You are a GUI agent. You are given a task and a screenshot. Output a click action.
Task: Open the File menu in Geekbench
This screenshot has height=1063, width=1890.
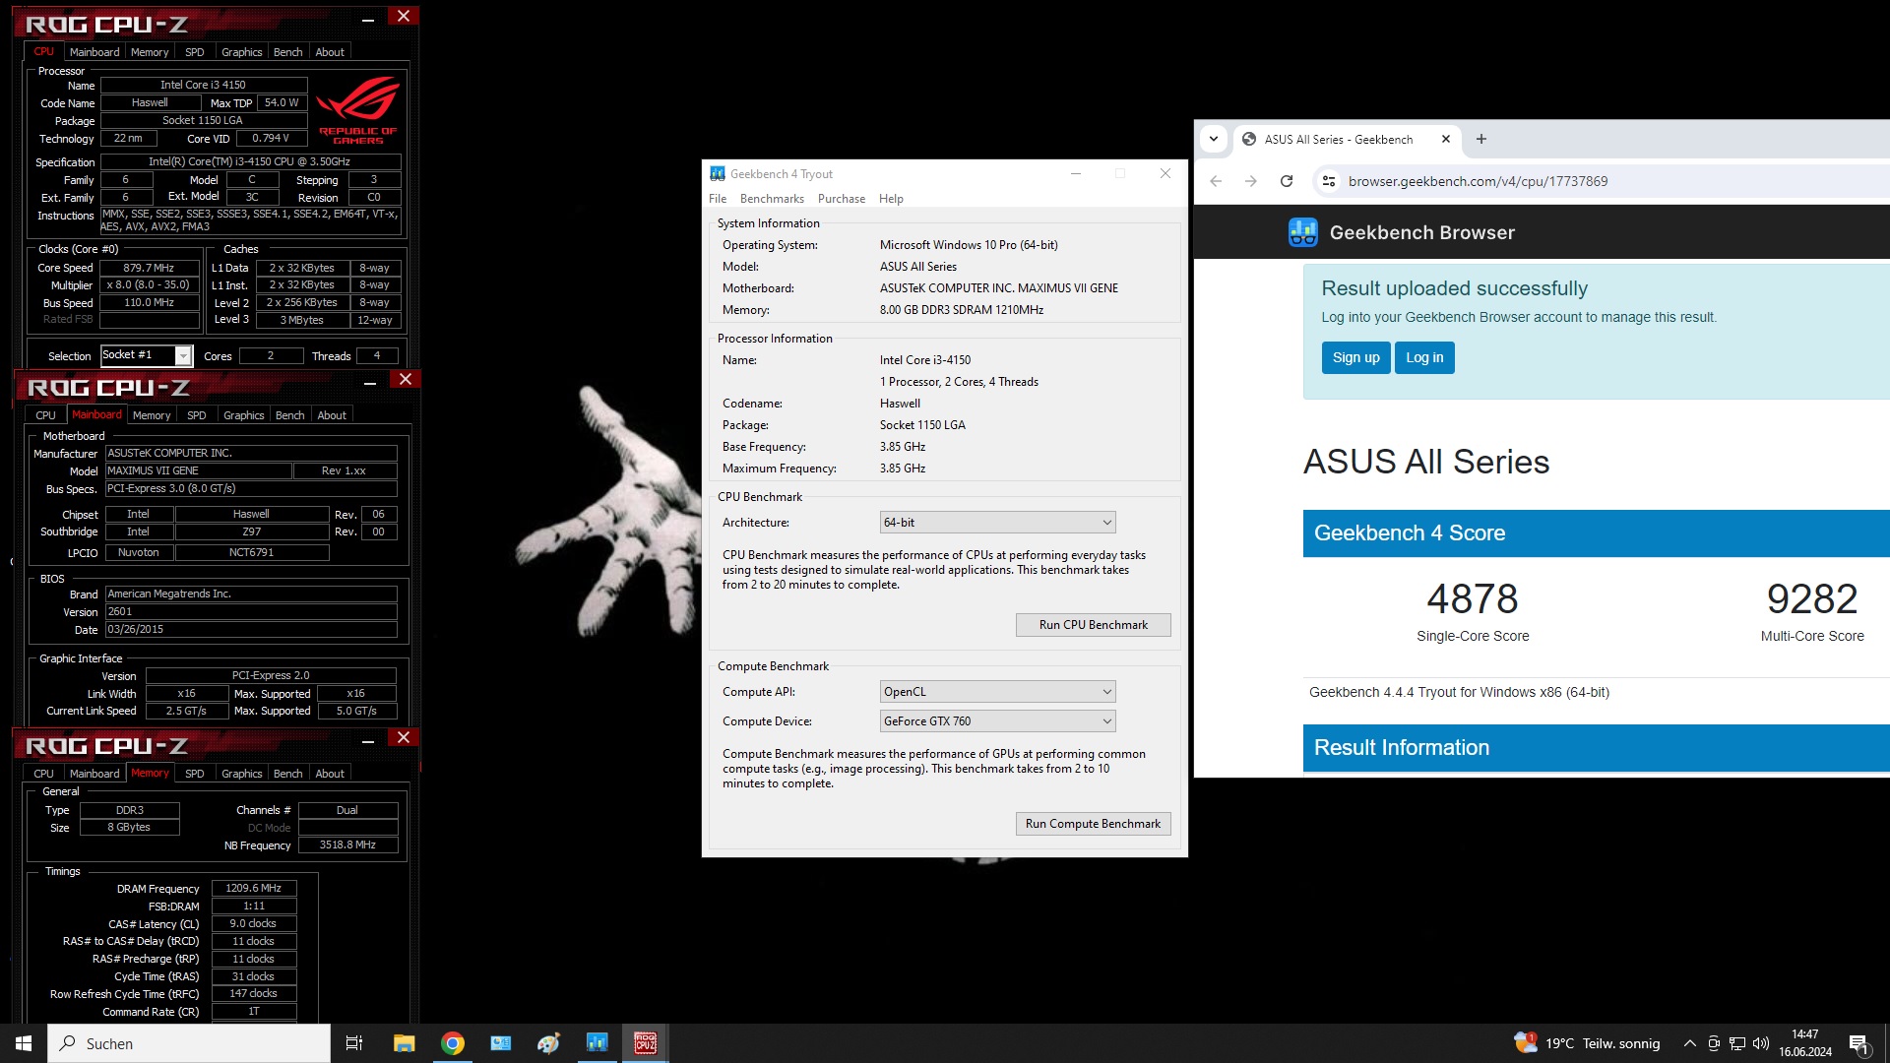tap(718, 199)
